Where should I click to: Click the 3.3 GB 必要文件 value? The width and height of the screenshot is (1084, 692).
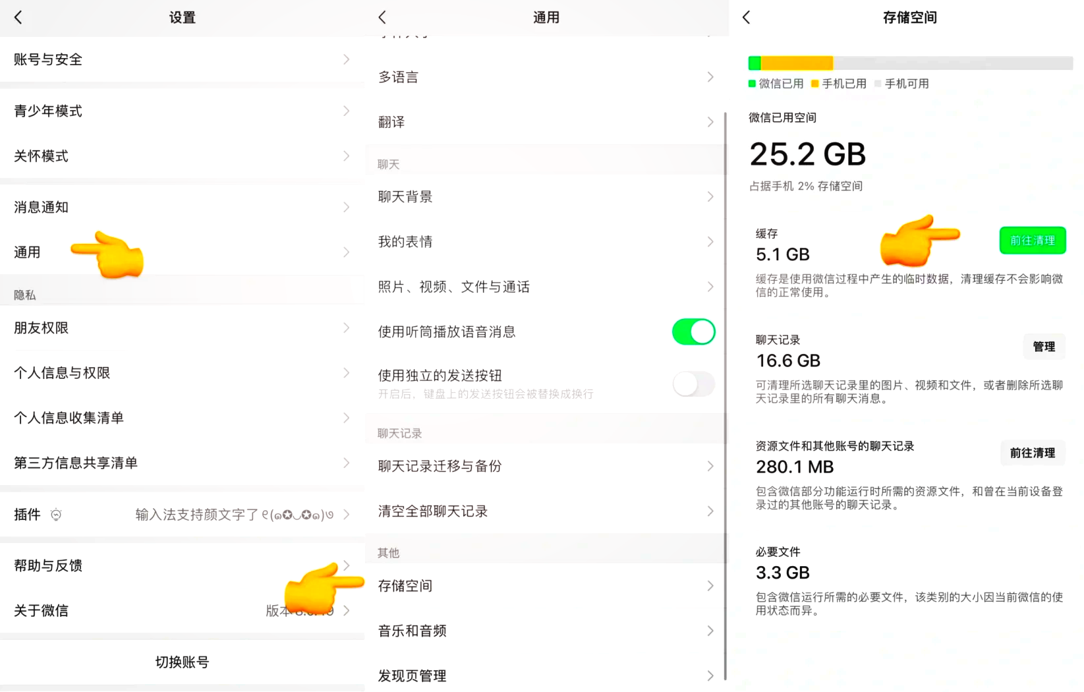point(783,573)
